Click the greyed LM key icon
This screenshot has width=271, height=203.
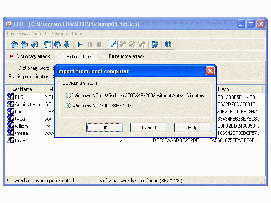coord(132,44)
